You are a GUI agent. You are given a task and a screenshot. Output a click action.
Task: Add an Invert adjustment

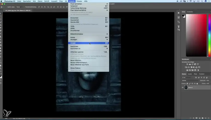pos(187,70)
